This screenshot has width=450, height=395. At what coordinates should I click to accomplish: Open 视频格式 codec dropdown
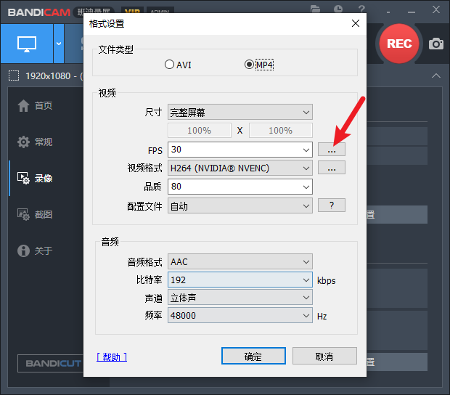point(240,168)
